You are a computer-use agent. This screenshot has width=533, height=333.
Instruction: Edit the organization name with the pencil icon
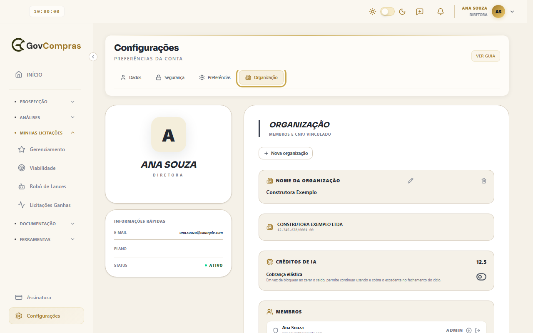point(411,181)
